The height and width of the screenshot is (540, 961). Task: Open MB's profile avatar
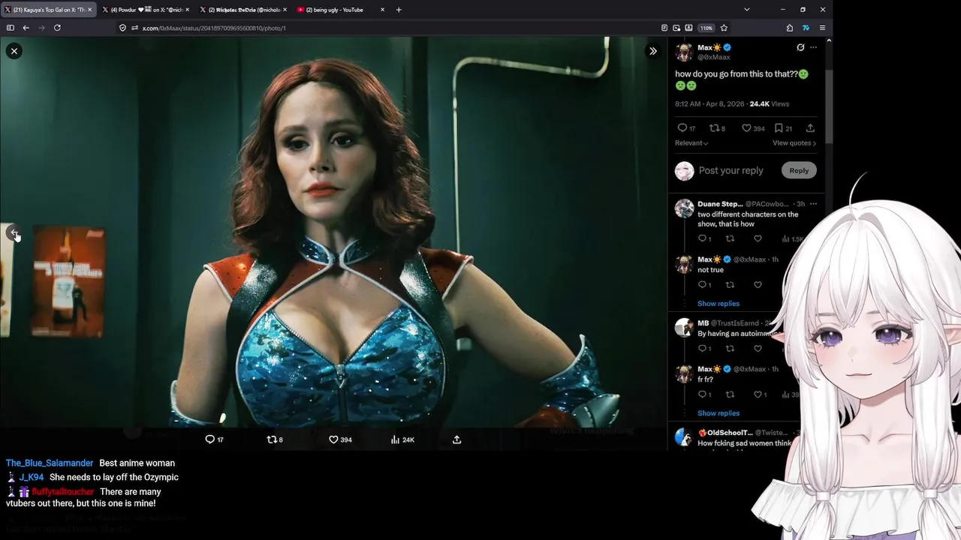tap(684, 327)
